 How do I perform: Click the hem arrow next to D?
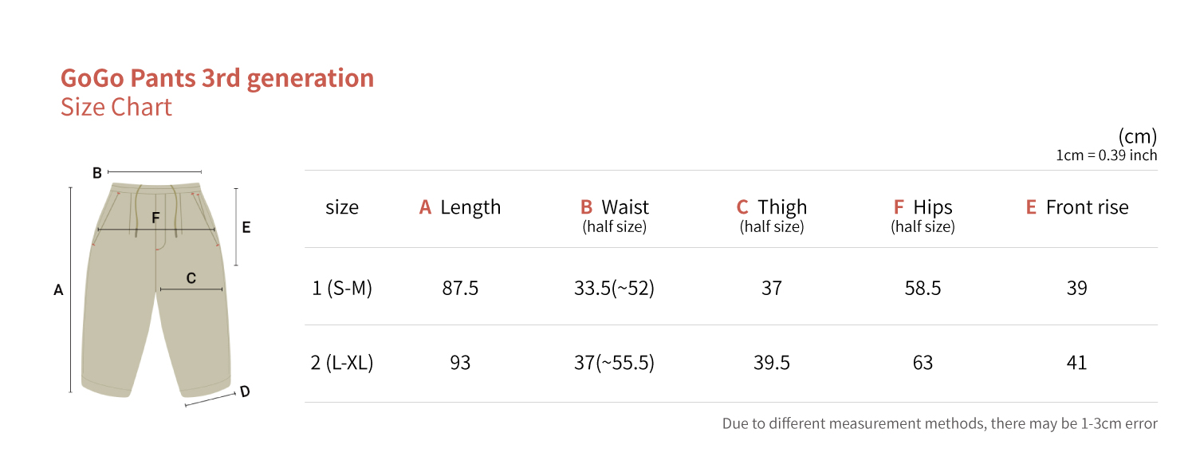[210, 399]
